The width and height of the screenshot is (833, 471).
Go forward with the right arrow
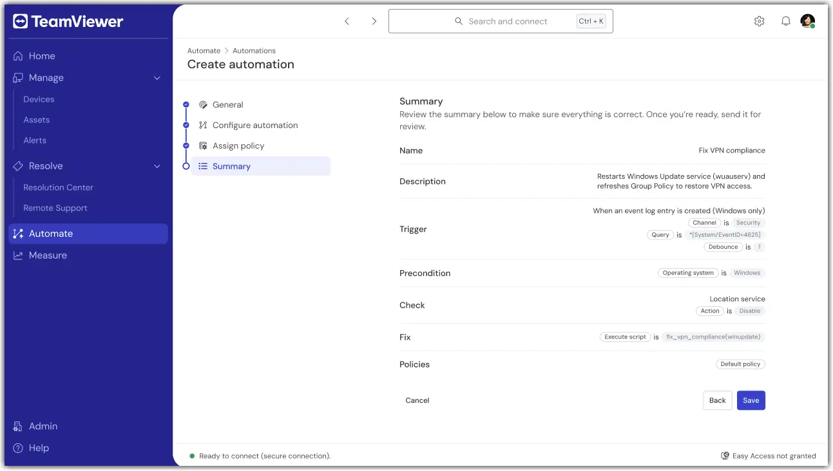pyautogui.click(x=374, y=21)
